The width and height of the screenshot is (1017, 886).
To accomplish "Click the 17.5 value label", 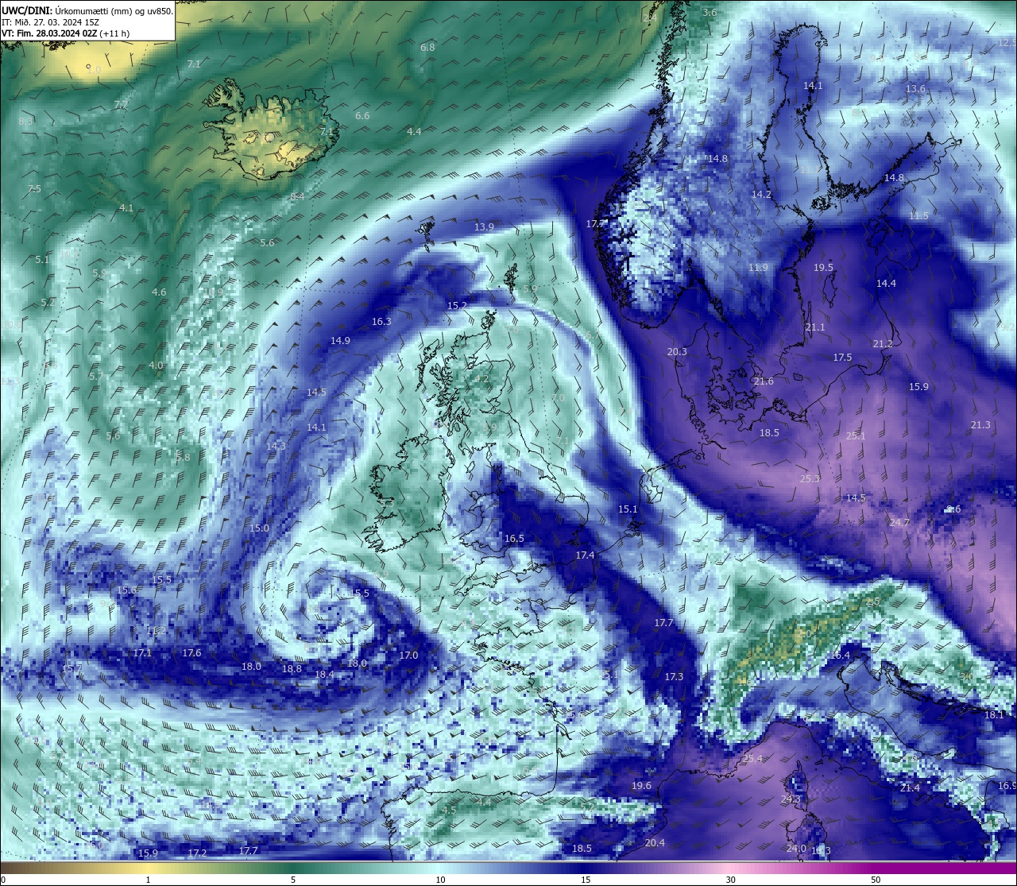I will (842, 357).
